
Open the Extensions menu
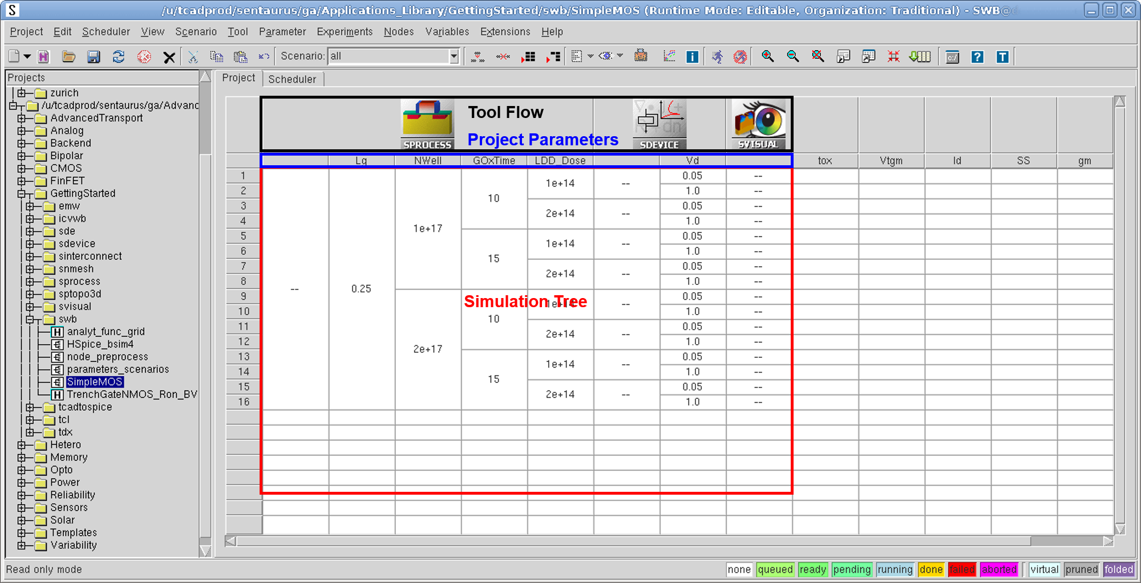pos(505,32)
